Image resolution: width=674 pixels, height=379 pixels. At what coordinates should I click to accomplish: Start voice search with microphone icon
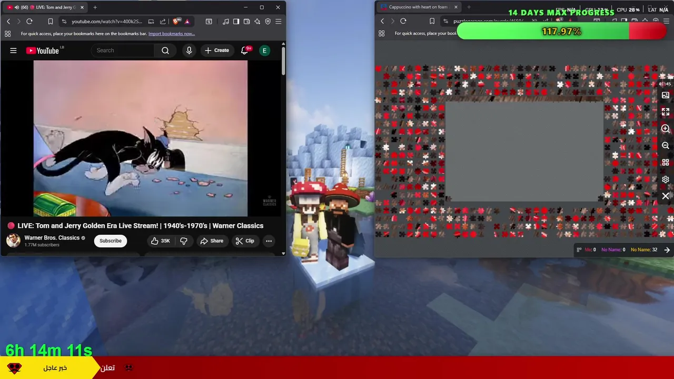pyautogui.click(x=189, y=51)
